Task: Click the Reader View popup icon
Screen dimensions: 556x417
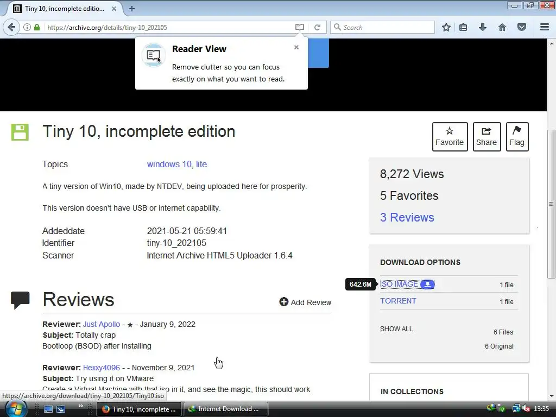Action: [x=154, y=55]
